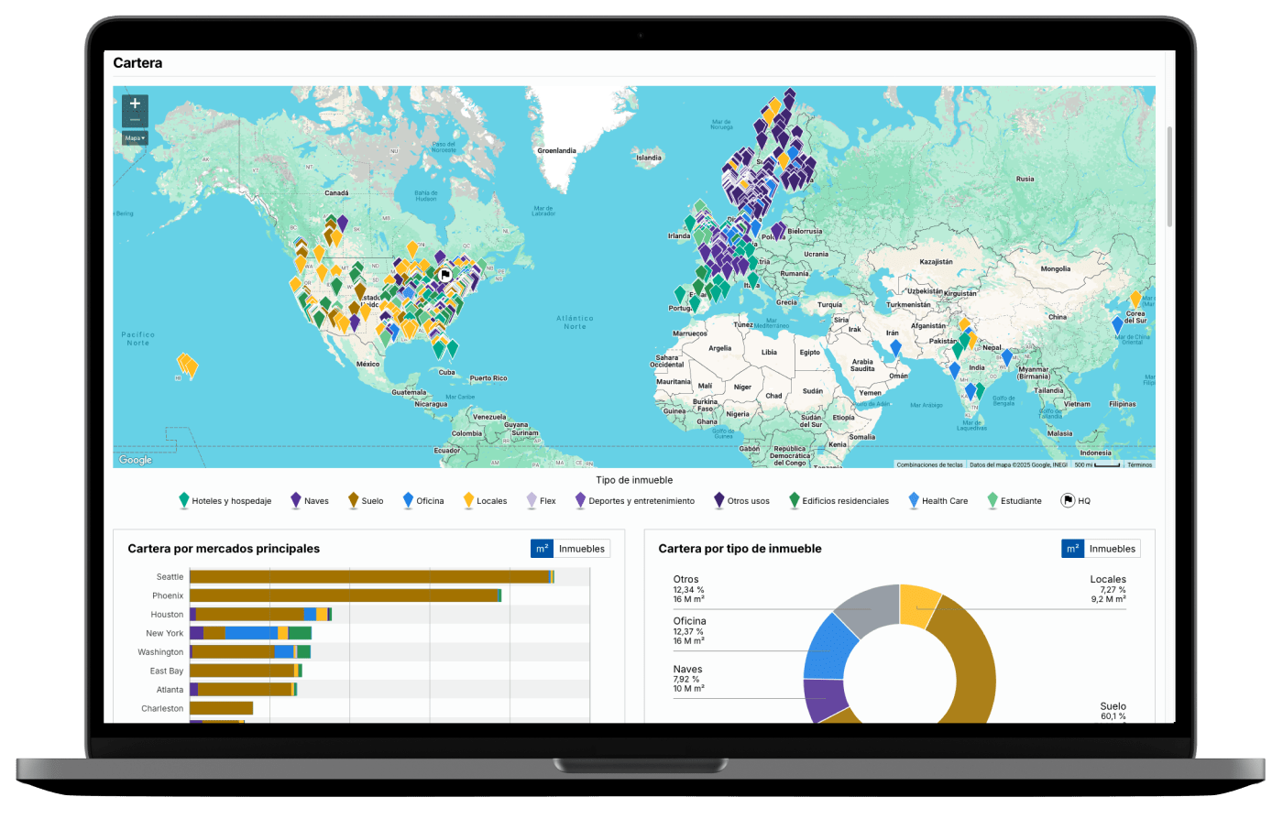
Task: Select the Health Care legend pin
Action: click(x=914, y=500)
